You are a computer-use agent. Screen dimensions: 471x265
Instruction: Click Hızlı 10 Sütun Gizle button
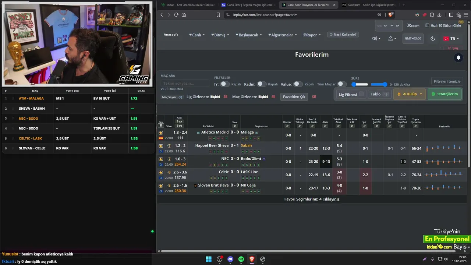pos(443,26)
